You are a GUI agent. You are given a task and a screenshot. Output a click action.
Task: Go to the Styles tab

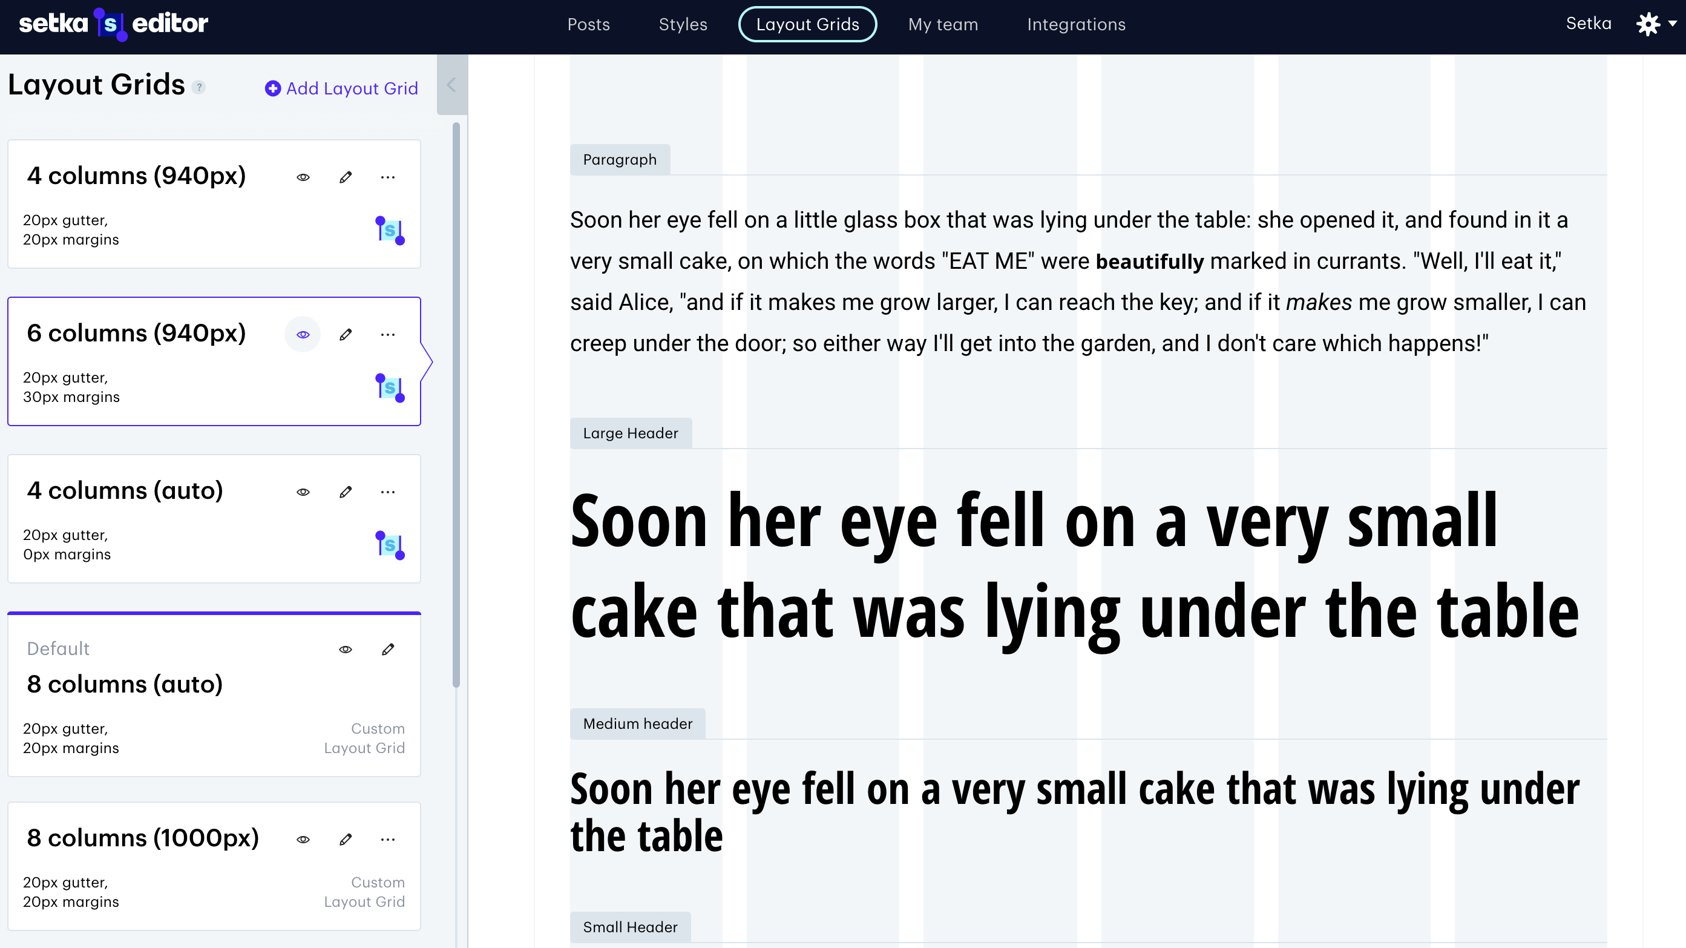683,24
